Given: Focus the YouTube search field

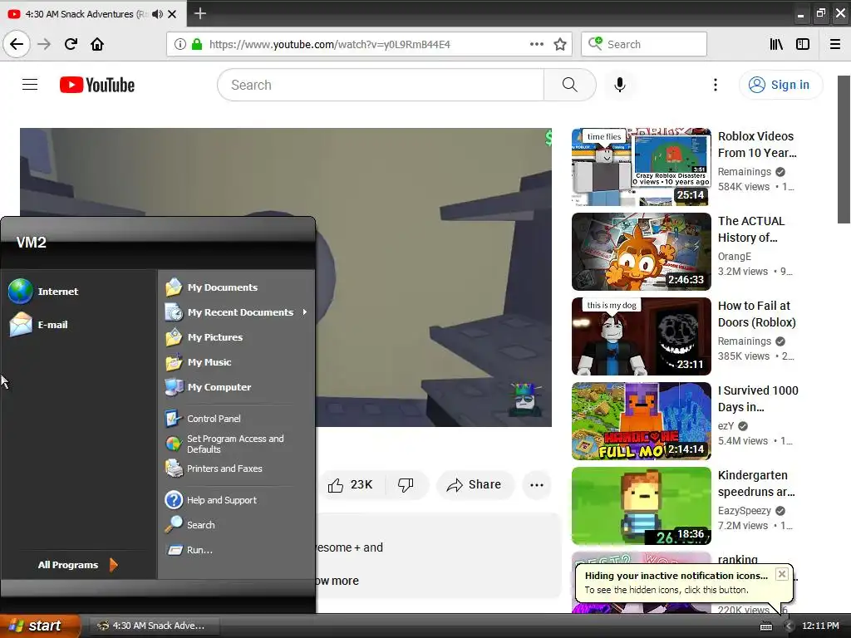Looking at the screenshot, I should tap(381, 85).
